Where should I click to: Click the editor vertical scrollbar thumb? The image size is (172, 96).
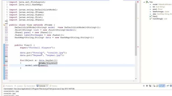click(136, 29)
